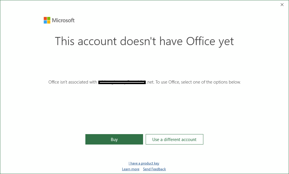289x174 pixels.
Task: Open the Send Feedback link
Action: pyautogui.click(x=154, y=169)
